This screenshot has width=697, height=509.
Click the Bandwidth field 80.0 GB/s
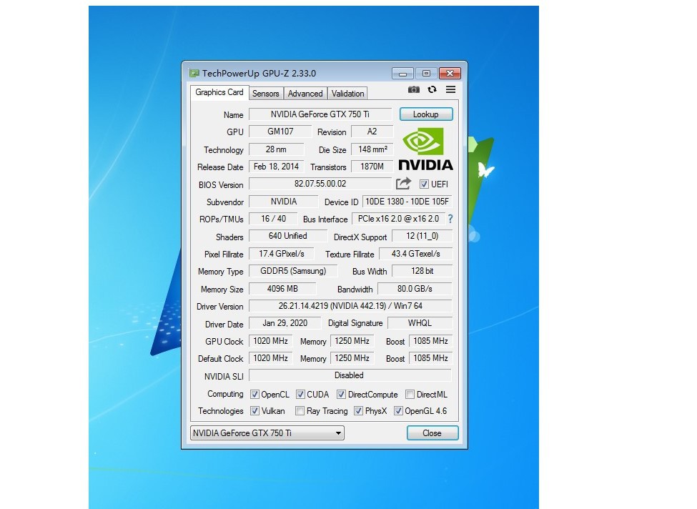pos(415,289)
